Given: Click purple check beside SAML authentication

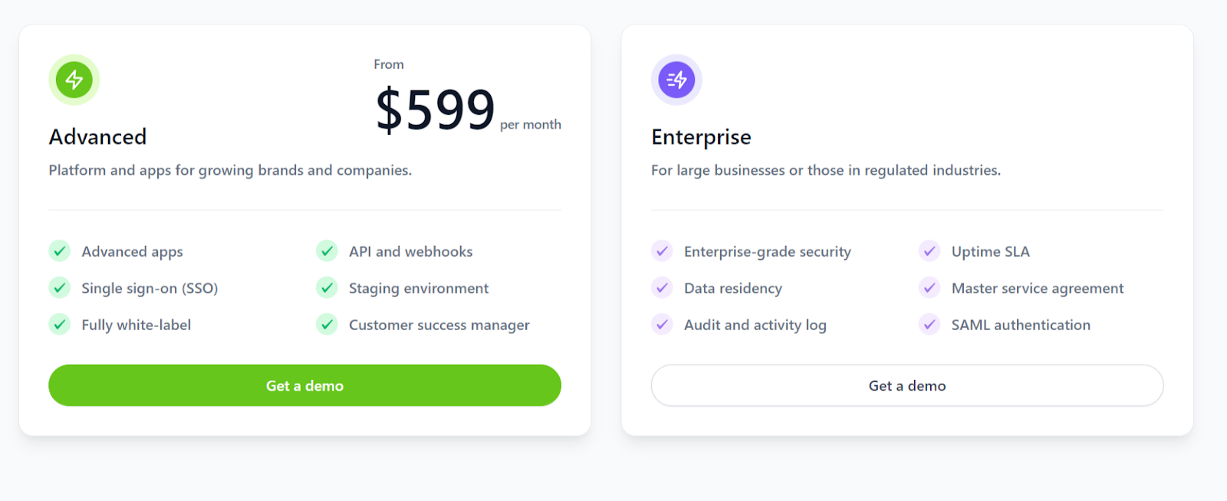Looking at the screenshot, I should (929, 324).
